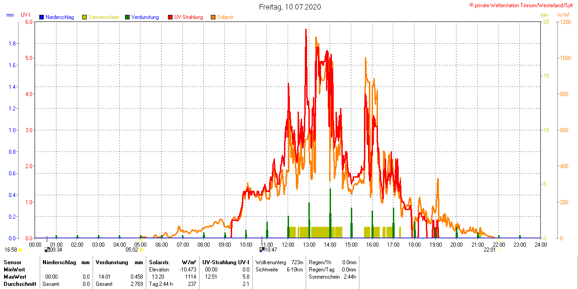Click the Sonnenschein 2:44h summary value
The width and height of the screenshot is (578, 289).
[x=350, y=276]
